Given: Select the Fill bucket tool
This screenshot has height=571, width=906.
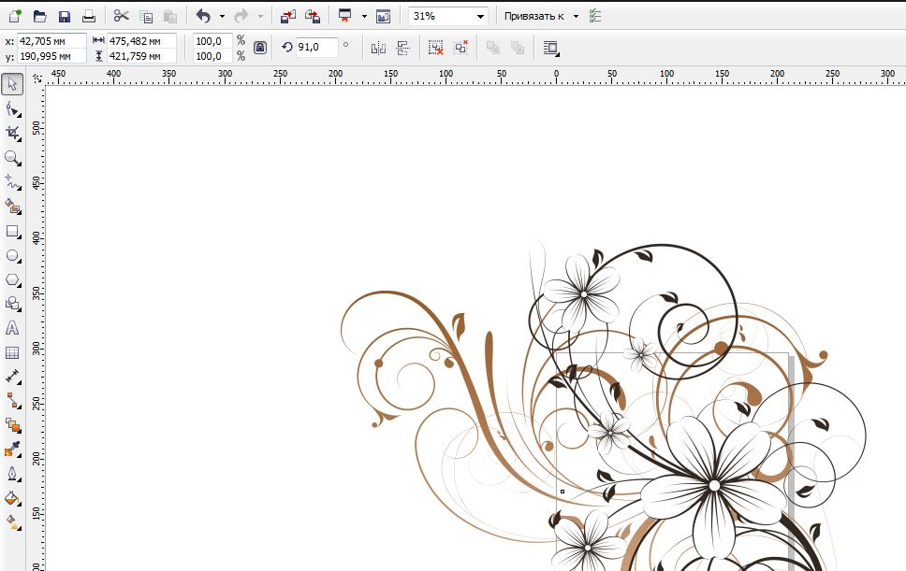Looking at the screenshot, I should click(12, 498).
